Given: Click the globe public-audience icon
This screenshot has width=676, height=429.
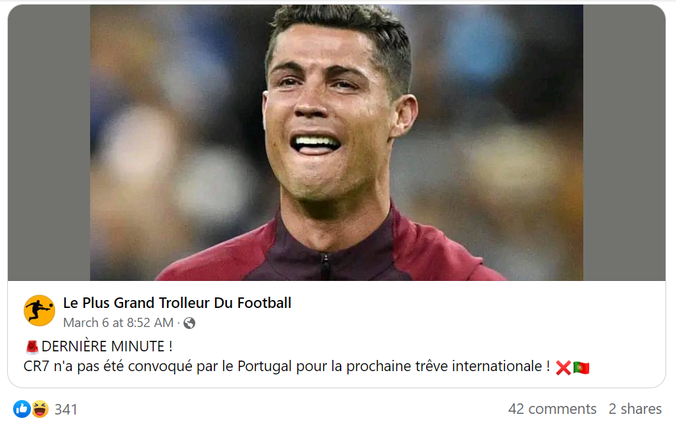Looking at the screenshot, I should [x=189, y=323].
